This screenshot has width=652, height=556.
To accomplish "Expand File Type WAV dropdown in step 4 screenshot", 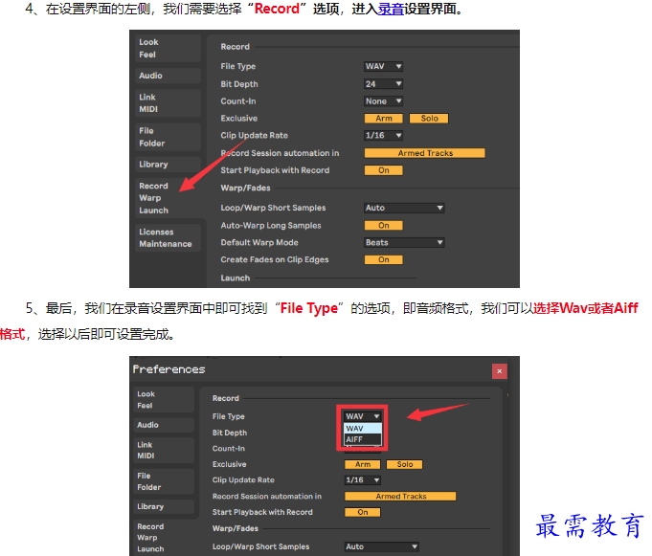I will click(383, 66).
